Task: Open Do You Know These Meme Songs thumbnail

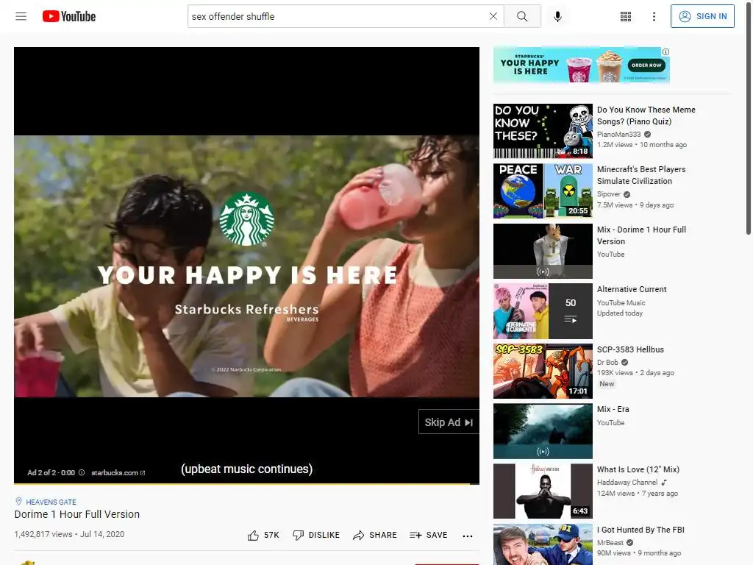Action: tap(543, 131)
